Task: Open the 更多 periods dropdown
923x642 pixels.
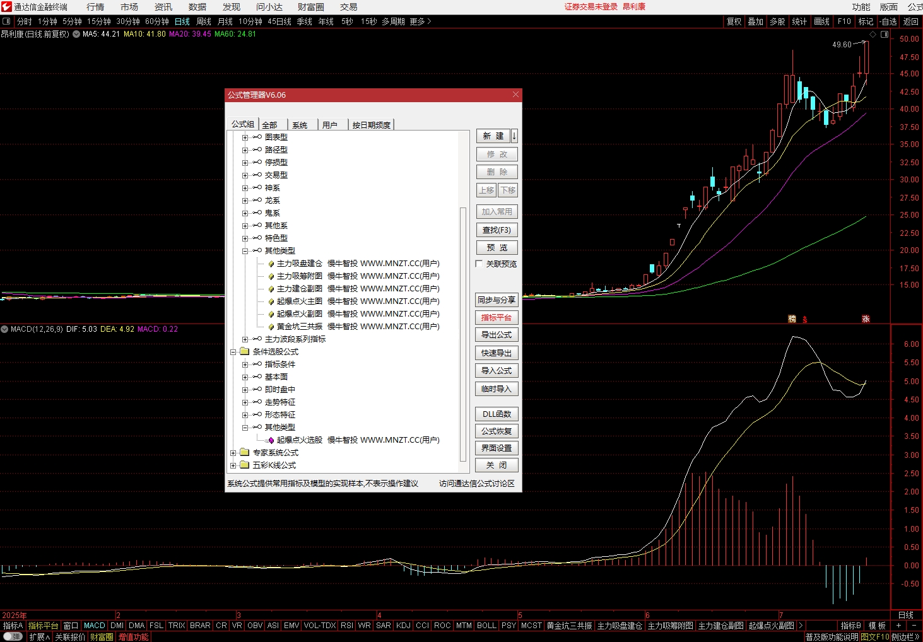Action: 420,21
